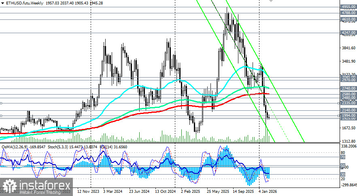Viewport: 357px width, 196px height.
Task: Click the 3481.90 price scale value
Action: pos(348,61)
